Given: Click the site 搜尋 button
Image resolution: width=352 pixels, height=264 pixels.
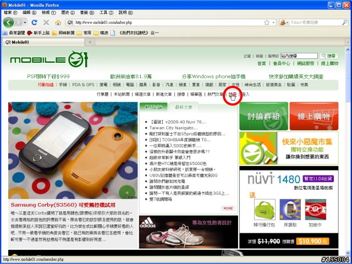Looking at the screenshot, I should (329, 56).
